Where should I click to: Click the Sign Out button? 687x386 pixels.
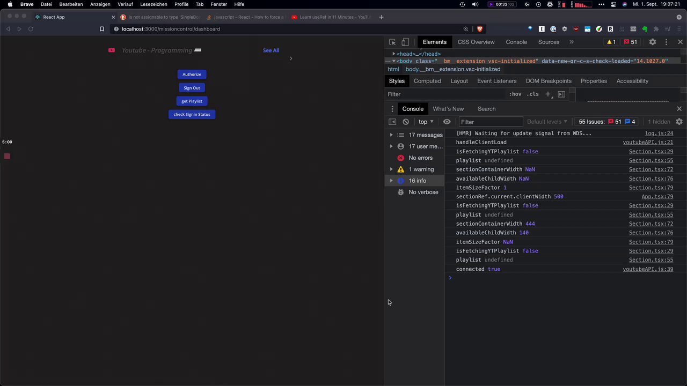(192, 88)
